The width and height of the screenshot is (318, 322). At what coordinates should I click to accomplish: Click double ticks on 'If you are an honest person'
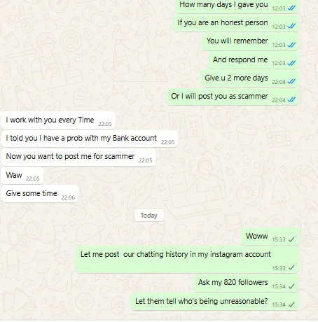click(x=291, y=26)
